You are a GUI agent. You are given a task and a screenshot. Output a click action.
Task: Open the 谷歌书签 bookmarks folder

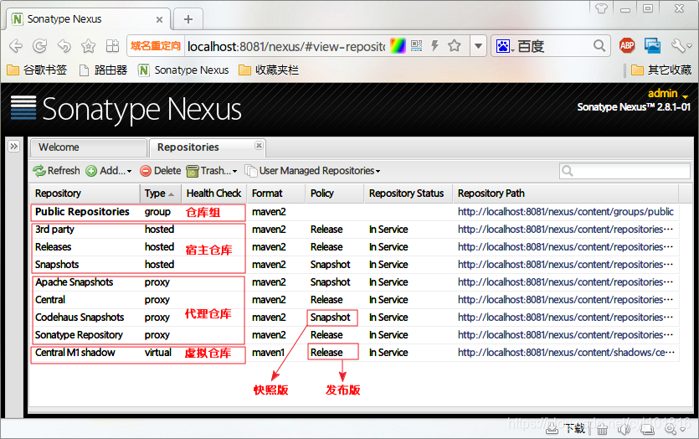37,70
